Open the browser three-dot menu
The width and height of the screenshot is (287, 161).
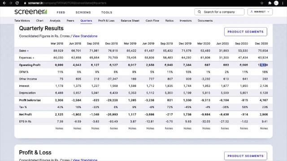(283, 3)
